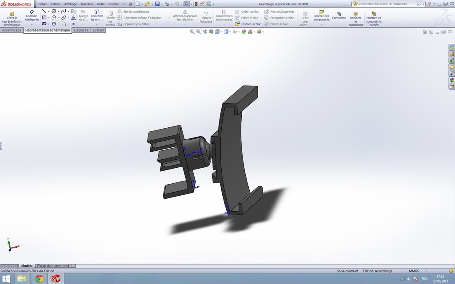The height and width of the screenshot is (284, 455).
Task: Select the Line sketch tool
Action: [44, 11]
